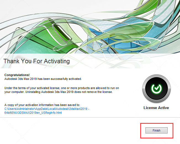Click the License Active checkmark icon
The height and width of the screenshot is (144, 180).
157,89
